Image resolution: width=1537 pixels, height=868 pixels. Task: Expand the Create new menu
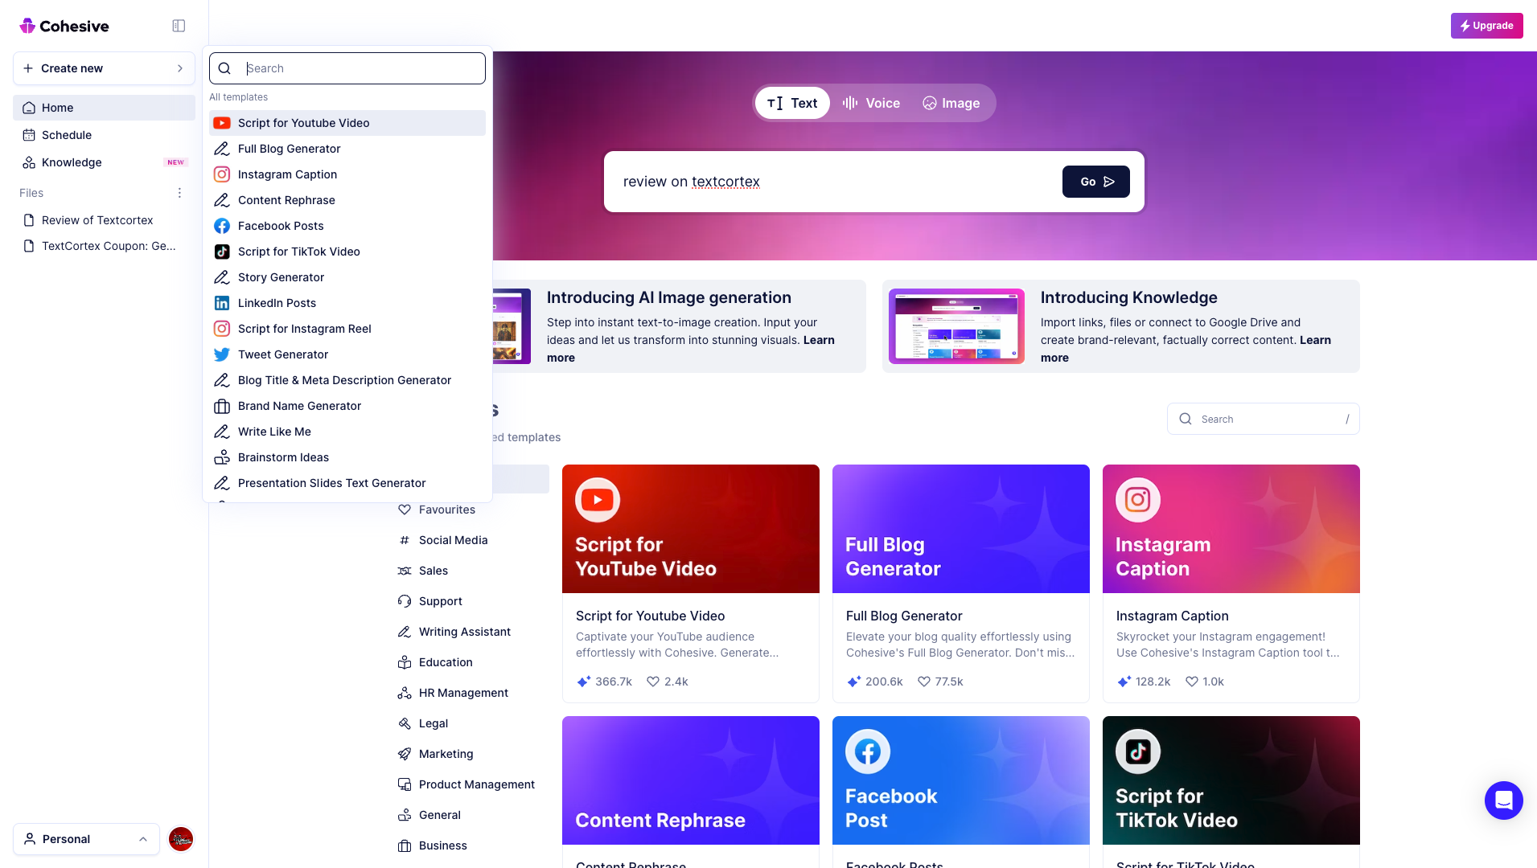[x=104, y=68]
